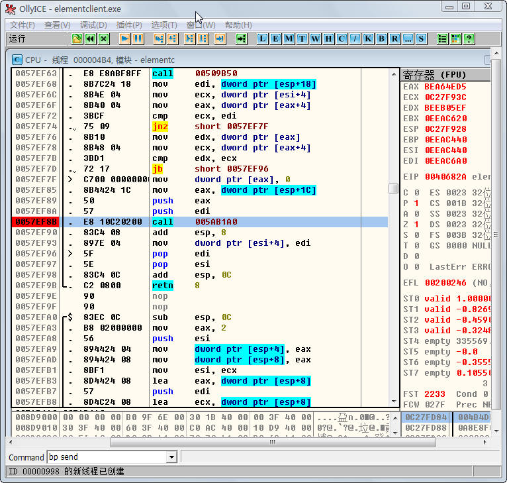Click the Command input field
Screen dimensions: 507x483
tap(107, 457)
